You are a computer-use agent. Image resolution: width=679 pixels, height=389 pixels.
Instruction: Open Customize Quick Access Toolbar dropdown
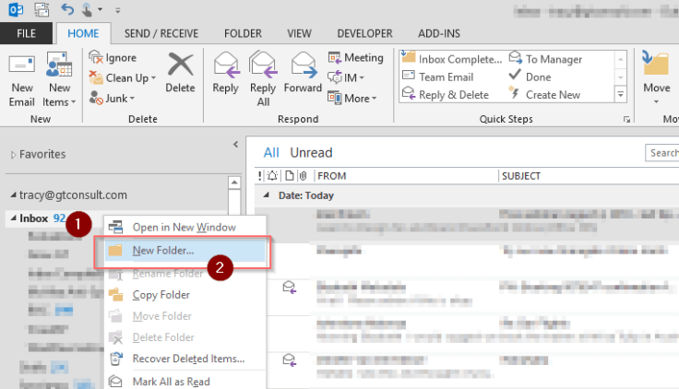(117, 10)
